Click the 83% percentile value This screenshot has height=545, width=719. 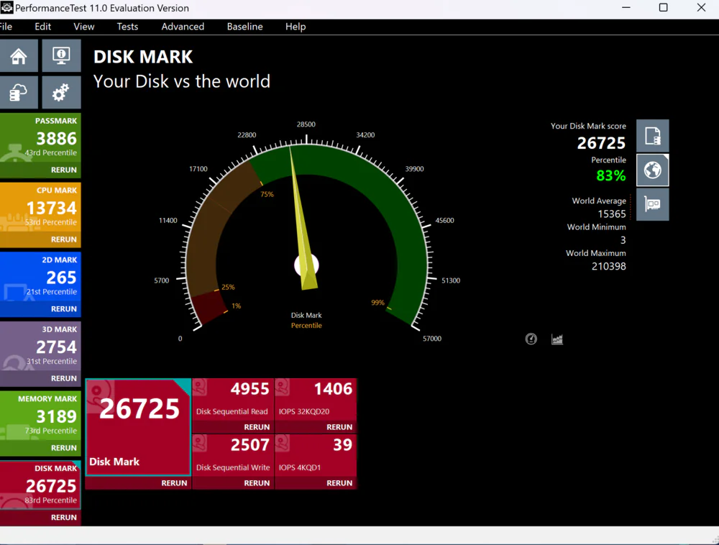coord(610,175)
